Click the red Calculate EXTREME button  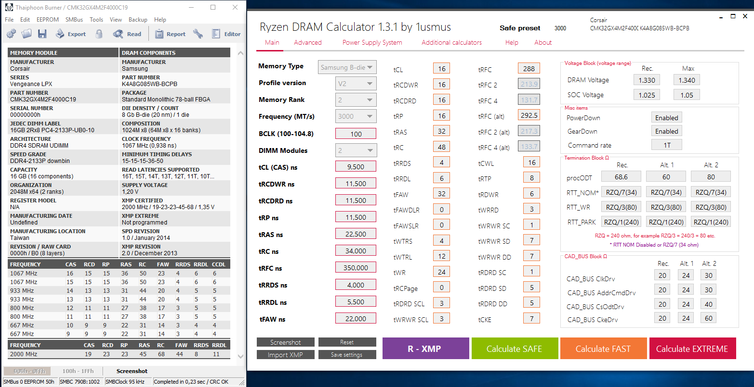(692, 349)
